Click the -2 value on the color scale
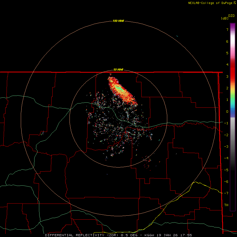 (226, 135)
